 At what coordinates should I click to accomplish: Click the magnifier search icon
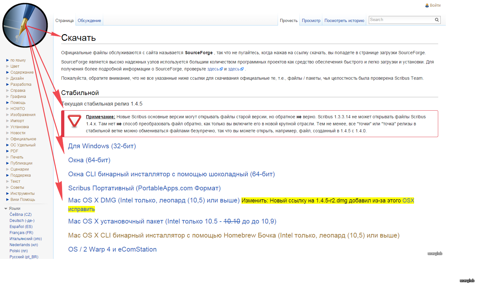pos(437,20)
